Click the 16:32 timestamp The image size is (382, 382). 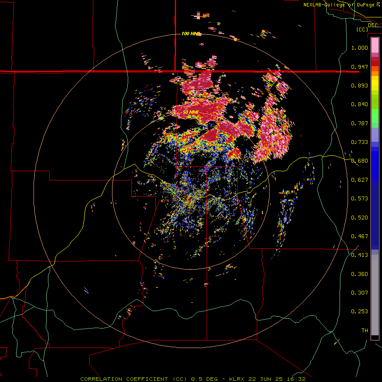click(x=295, y=379)
